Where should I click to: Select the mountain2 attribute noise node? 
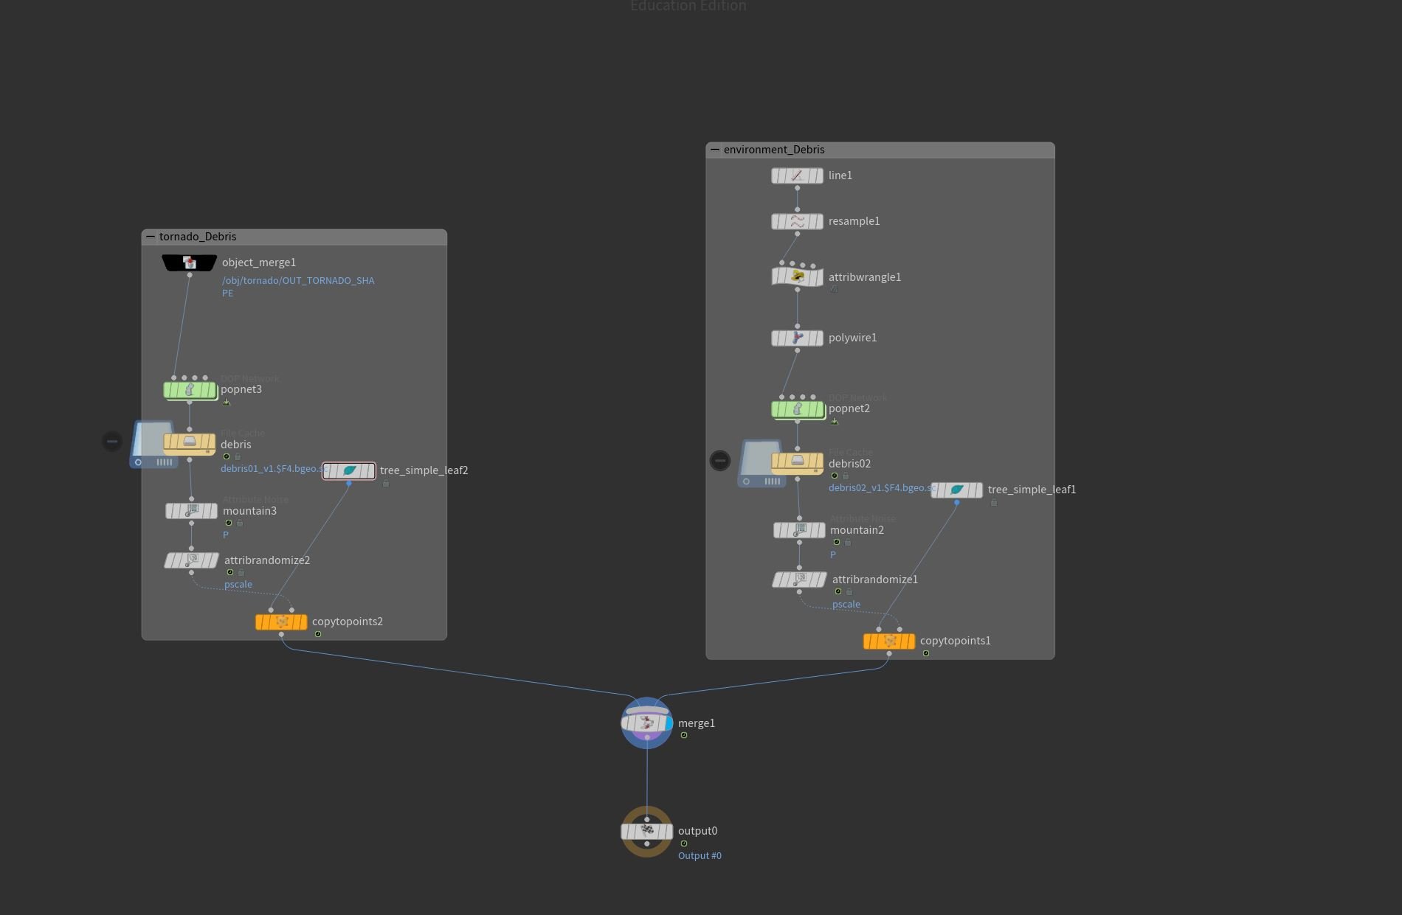point(799,530)
